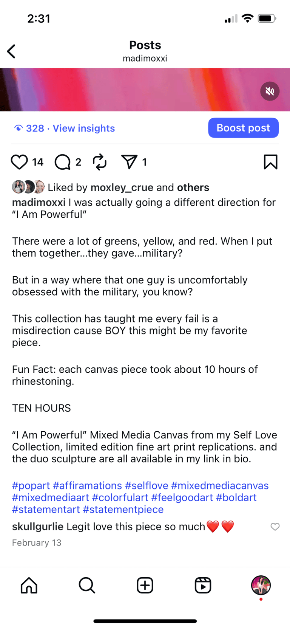Open View insights link

tap(83, 129)
